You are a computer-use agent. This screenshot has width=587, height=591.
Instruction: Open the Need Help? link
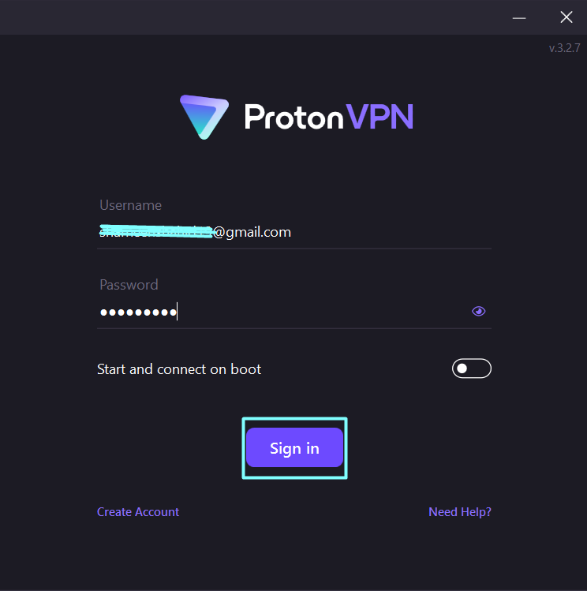[x=460, y=512]
